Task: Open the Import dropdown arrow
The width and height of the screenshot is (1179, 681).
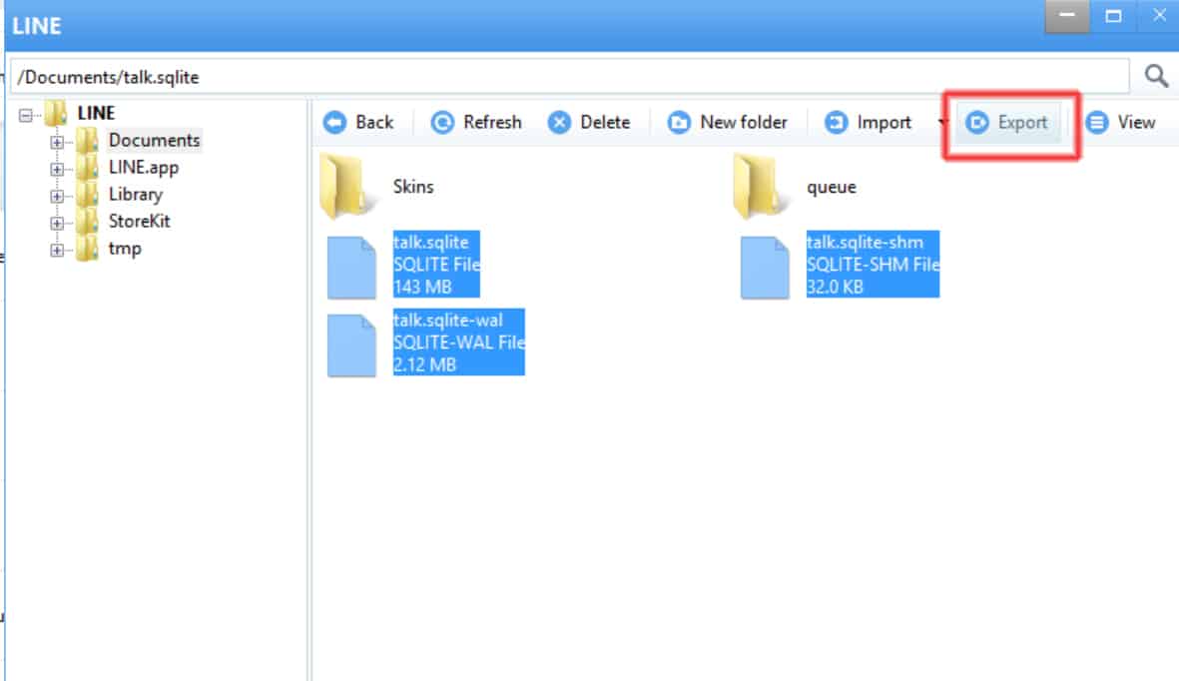Action: point(942,123)
